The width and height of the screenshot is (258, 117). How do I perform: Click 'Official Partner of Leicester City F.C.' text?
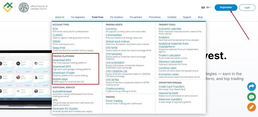pyautogui.click(x=39, y=7)
